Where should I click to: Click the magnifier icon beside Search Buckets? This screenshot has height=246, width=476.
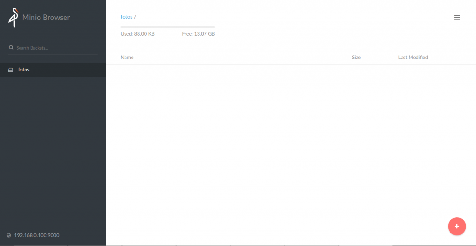(11, 48)
